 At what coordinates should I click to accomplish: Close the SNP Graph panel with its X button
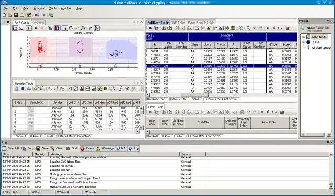pyautogui.click(x=141, y=22)
